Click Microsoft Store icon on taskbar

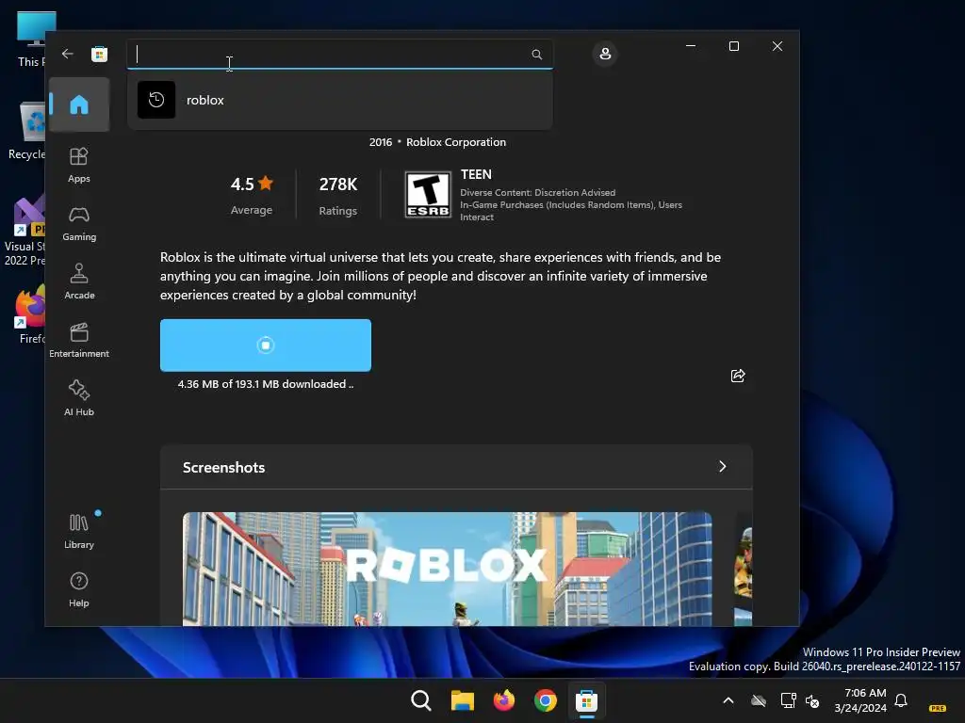(x=586, y=700)
